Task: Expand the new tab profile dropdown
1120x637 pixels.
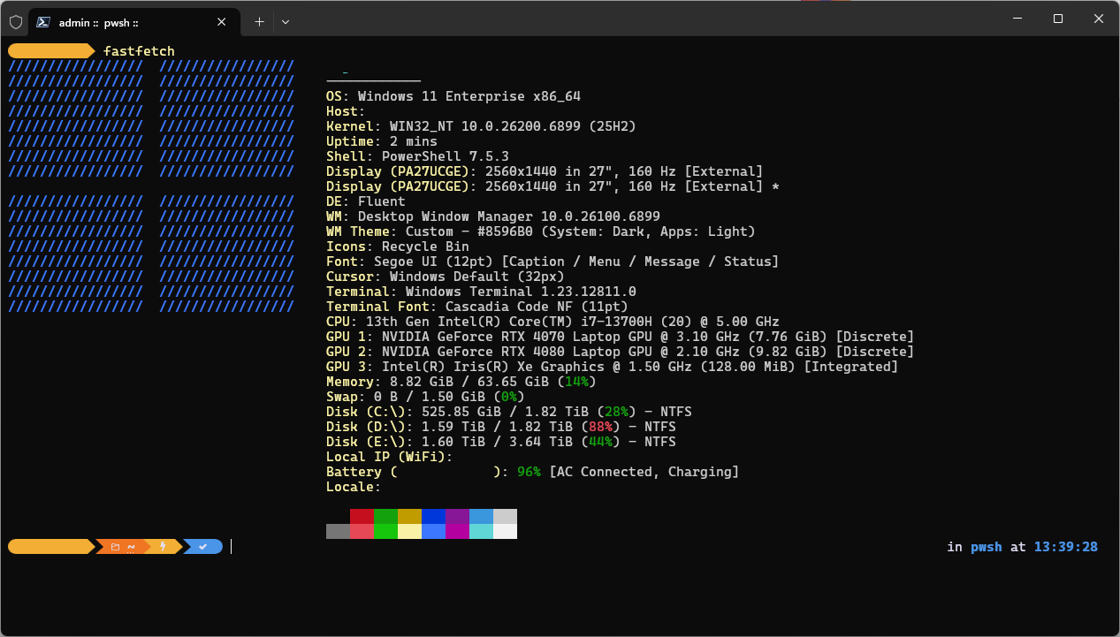Action: pos(285,22)
